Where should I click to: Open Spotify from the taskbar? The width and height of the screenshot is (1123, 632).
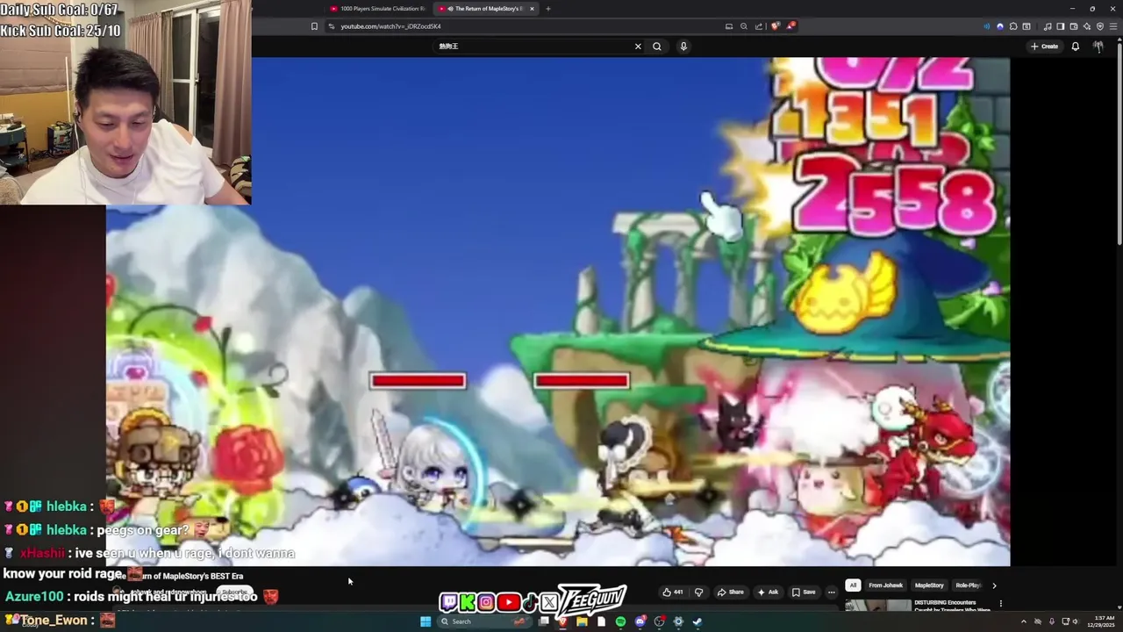click(x=621, y=621)
